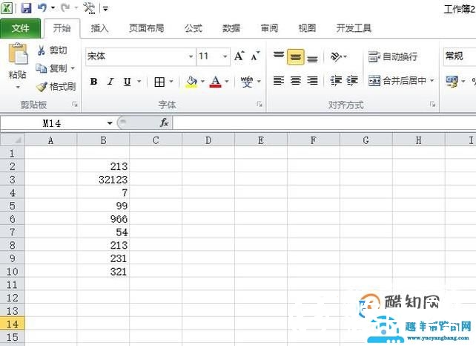Open the number format box showing 常规
Image resolution: width=476 pixels, height=346 pixels.
460,56
